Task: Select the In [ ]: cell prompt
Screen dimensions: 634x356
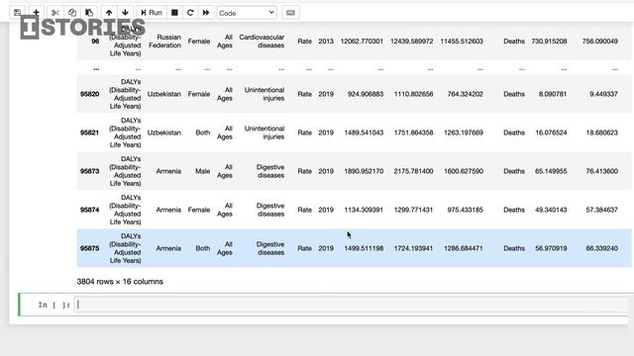Action: click(54, 306)
